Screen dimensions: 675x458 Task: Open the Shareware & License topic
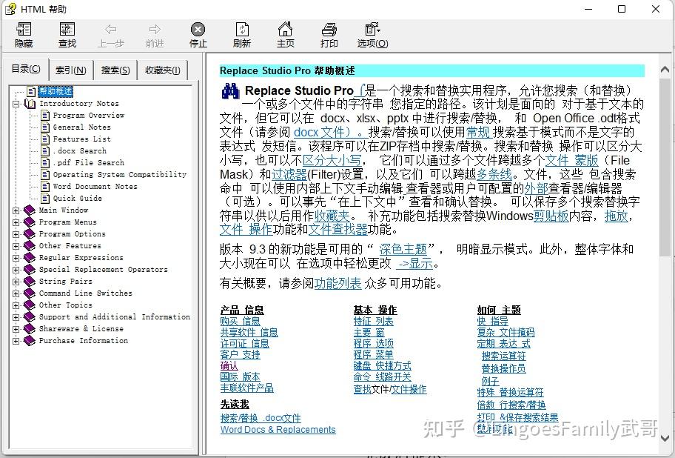pos(81,328)
